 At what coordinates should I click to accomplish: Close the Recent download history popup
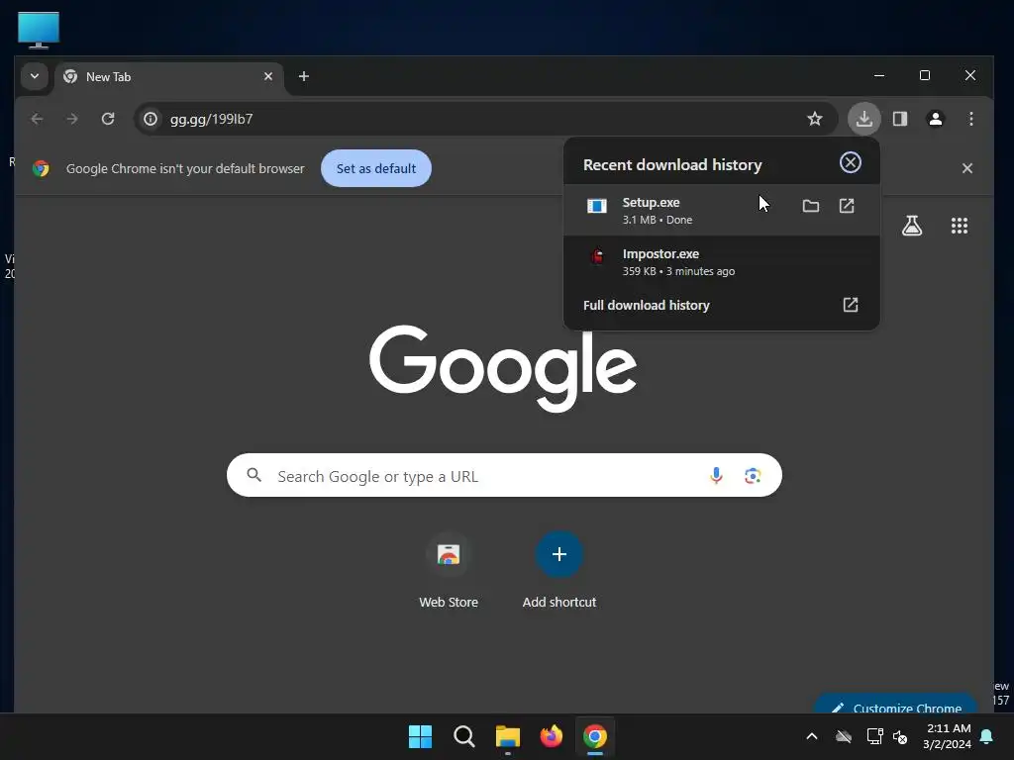(850, 162)
